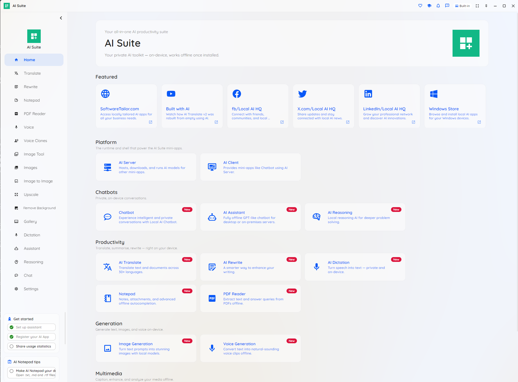Launch the Chatbot card

[x=146, y=217]
